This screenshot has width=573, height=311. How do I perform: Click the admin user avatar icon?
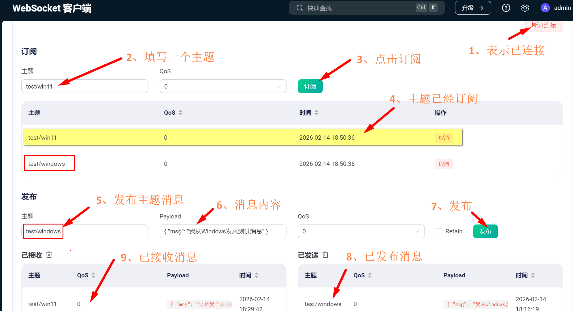click(545, 8)
